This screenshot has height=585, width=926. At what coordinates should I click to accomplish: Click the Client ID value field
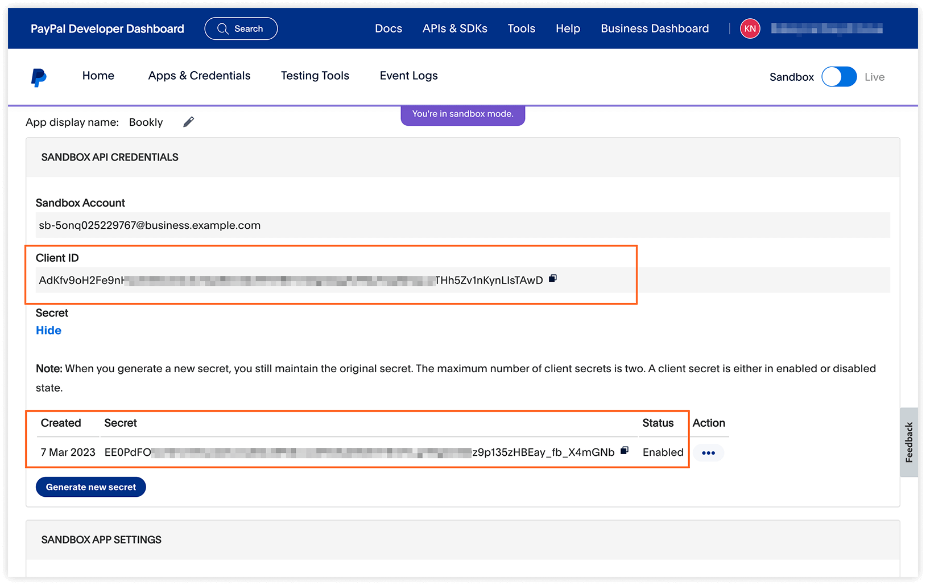[x=463, y=280]
